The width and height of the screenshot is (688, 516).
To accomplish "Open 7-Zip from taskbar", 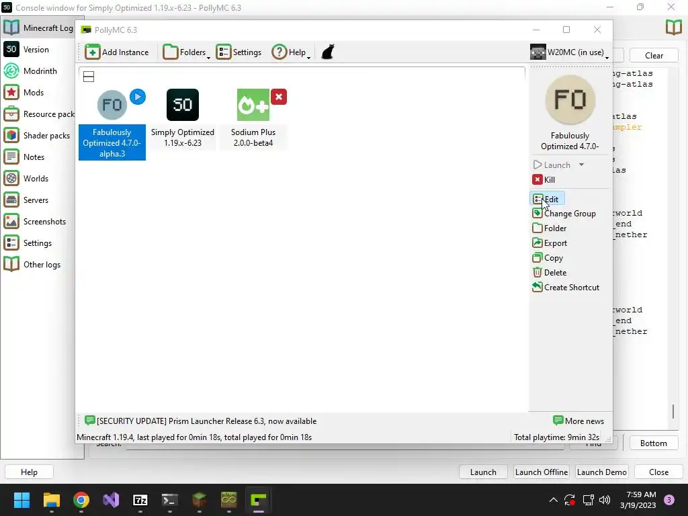I will coord(140,500).
